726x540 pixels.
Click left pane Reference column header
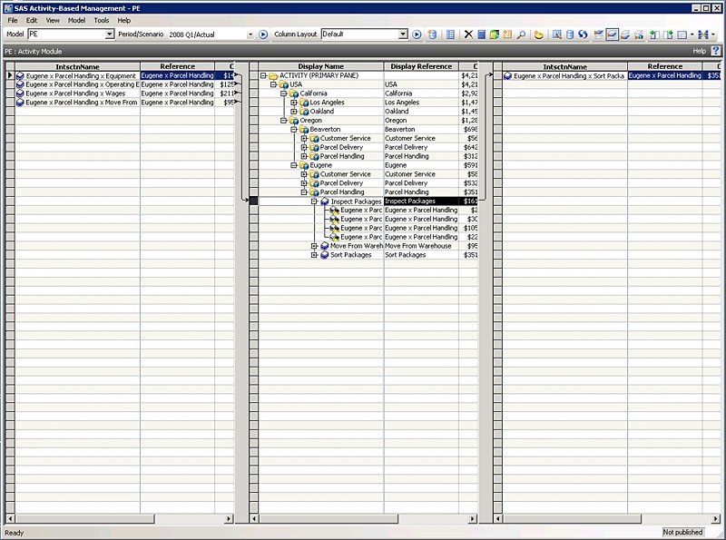tap(177, 66)
